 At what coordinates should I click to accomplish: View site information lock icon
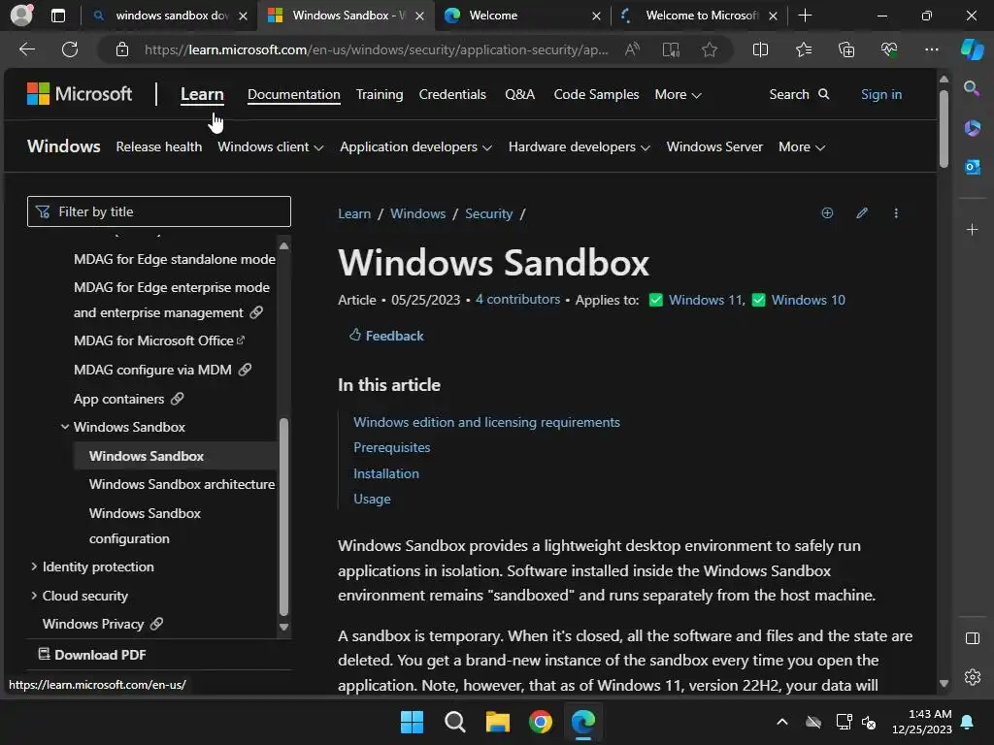[x=122, y=49]
